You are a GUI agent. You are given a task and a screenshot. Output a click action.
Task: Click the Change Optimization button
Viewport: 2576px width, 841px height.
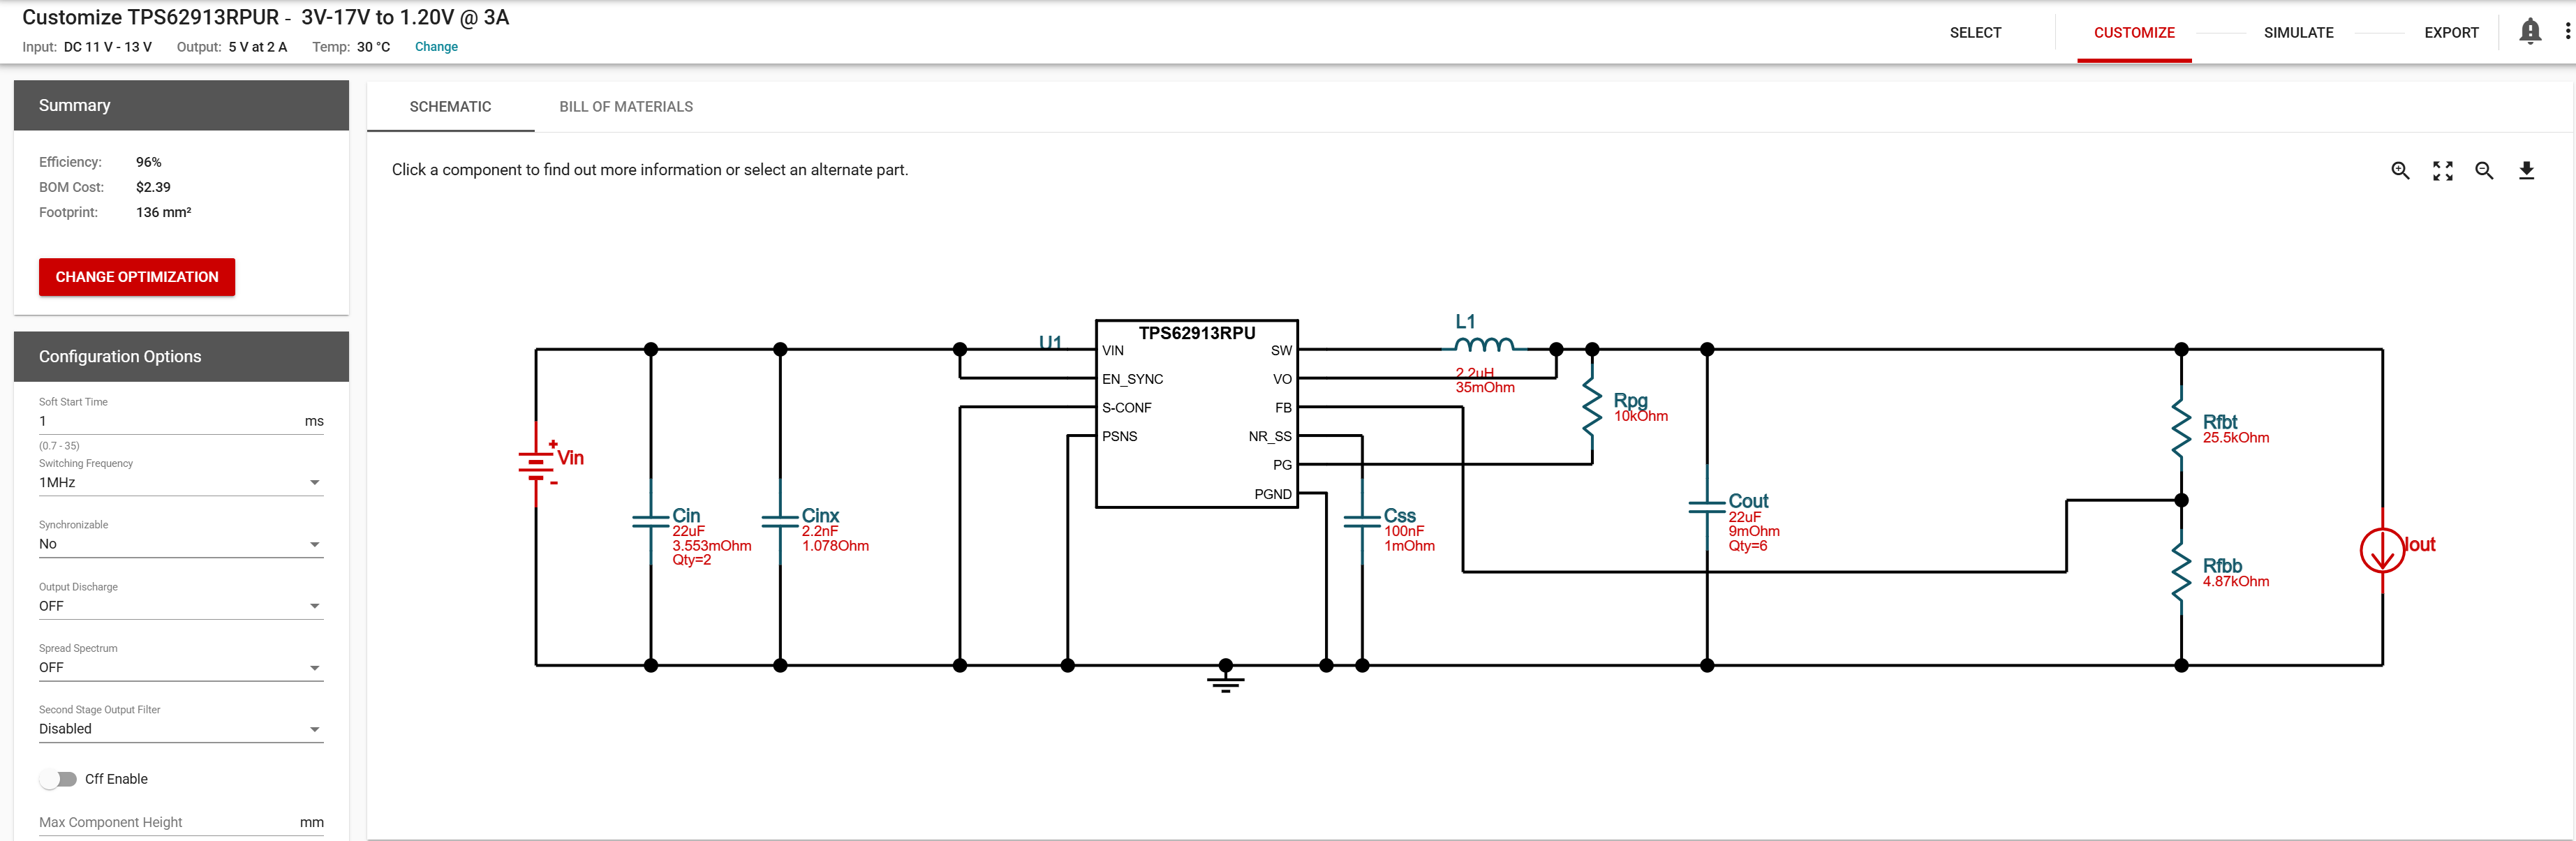click(x=137, y=277)
